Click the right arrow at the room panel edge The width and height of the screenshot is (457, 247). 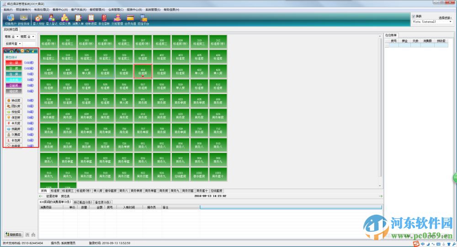point(380,196)
